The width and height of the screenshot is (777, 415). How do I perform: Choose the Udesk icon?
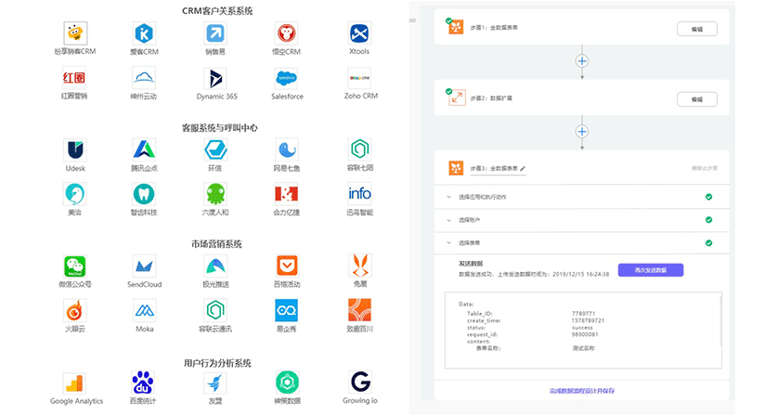75,149
